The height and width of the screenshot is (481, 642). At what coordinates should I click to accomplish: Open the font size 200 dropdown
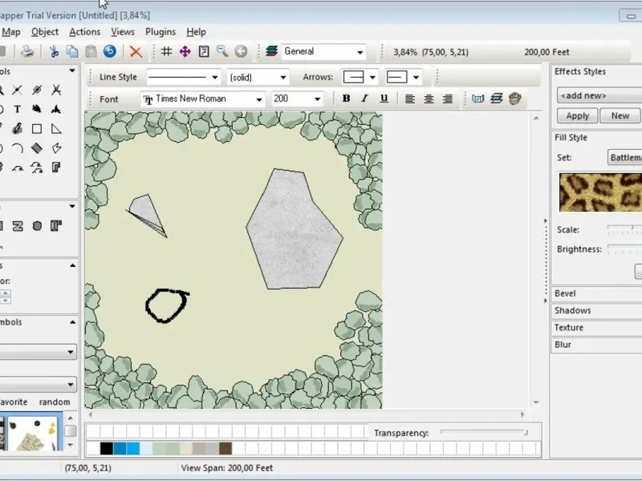coord(297,99)
